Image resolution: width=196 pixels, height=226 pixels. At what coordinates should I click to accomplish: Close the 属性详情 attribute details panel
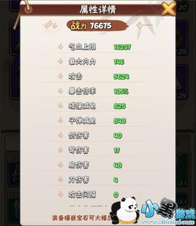[x=169, y=9]
